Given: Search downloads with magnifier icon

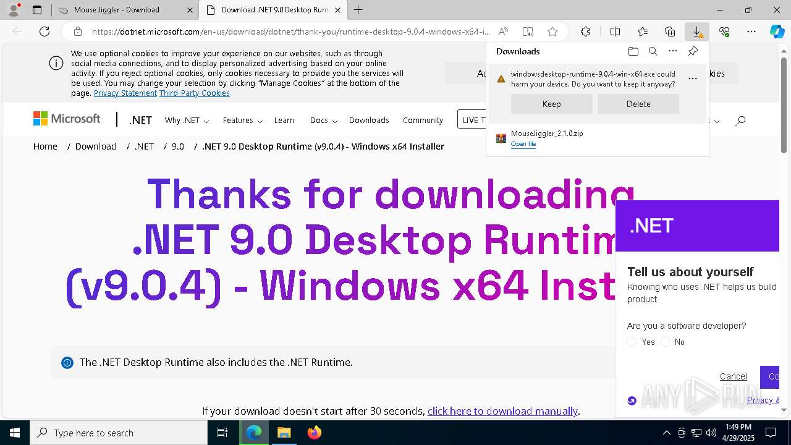Looking at the screenshot, I should point(653,51).
